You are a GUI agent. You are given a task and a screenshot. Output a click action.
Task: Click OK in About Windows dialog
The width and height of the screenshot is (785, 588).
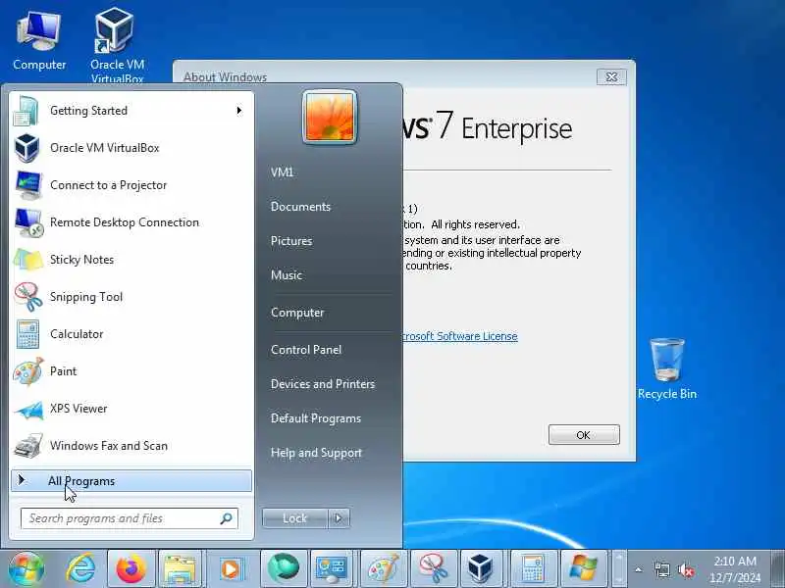click(x=584, y=435)
